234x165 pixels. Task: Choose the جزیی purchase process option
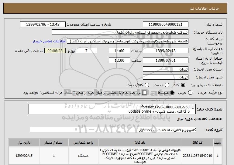click(x=190, y=93)
